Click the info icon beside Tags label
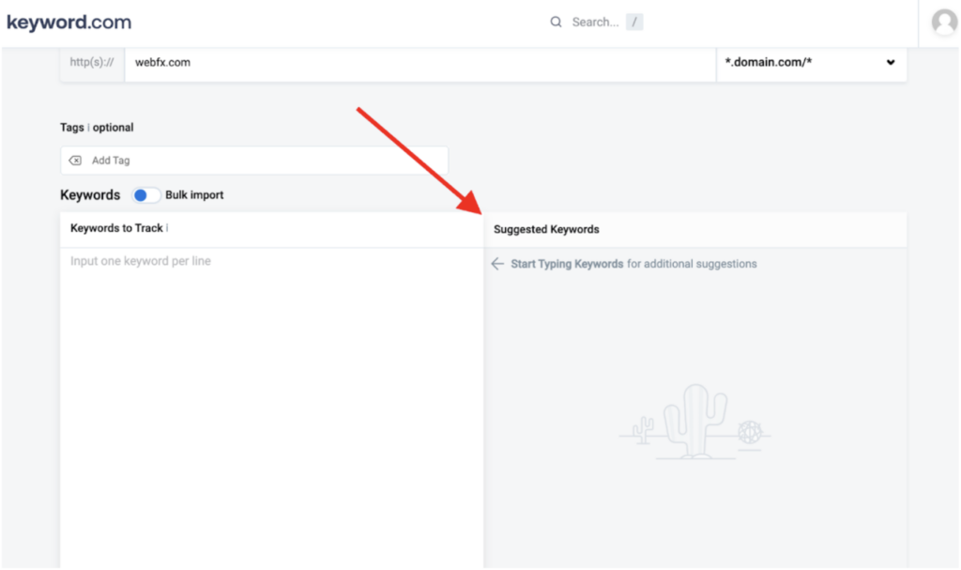Screen dimensions: 961x570 click(x=89, y=128)
